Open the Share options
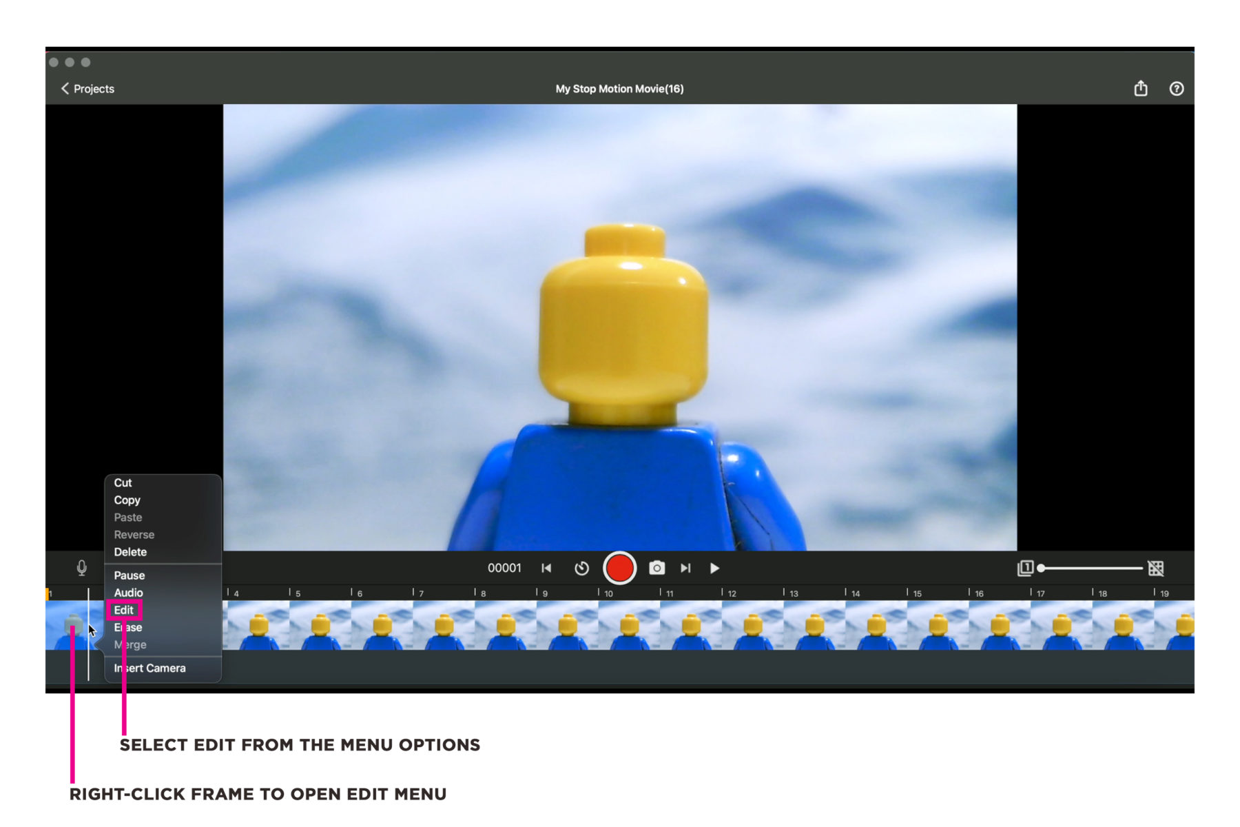 1141,88
